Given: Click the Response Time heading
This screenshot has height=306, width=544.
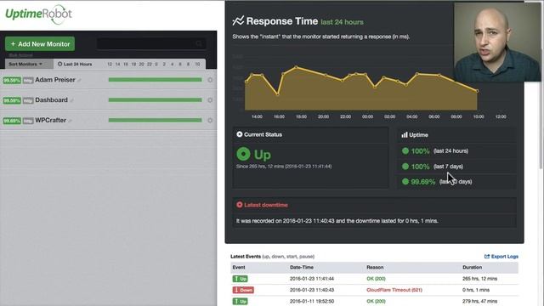Looking at the screenshot, I should [x=282, y=21].
